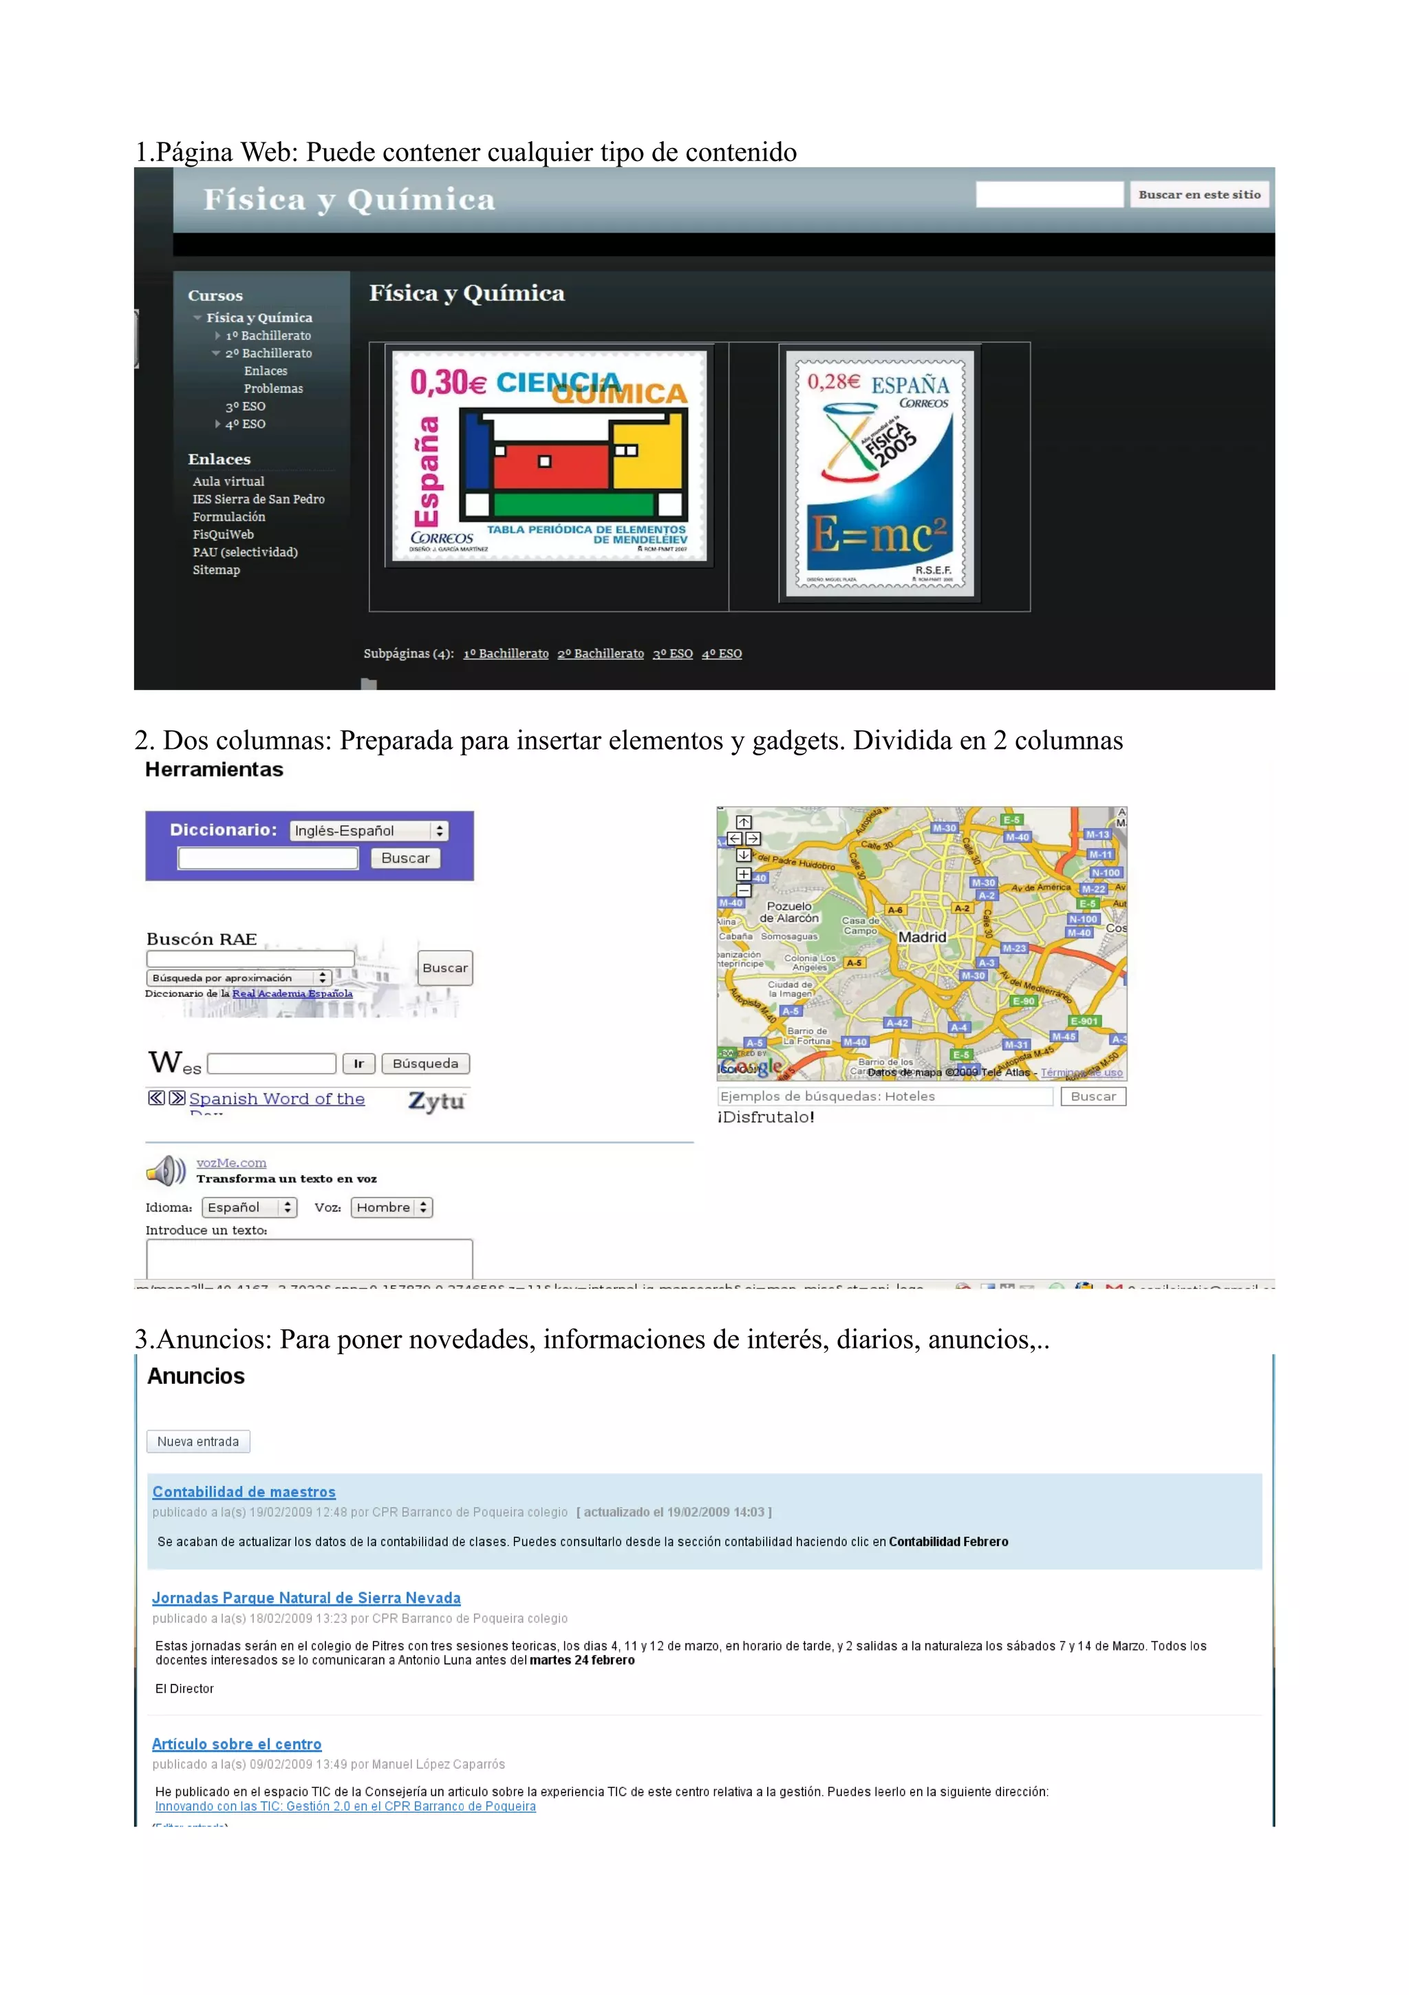Open subpage link 1º Bachillerato

point(506,653)
